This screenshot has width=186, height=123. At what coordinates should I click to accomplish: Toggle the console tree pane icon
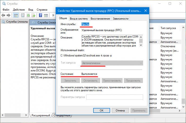16,15
